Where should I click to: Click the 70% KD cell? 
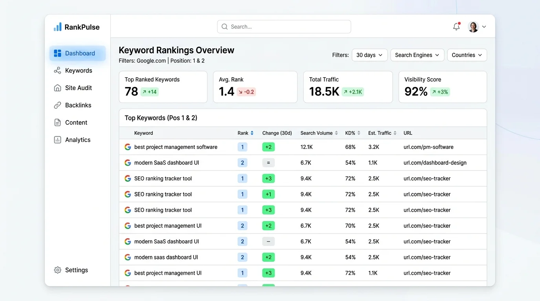pos(350,226)
